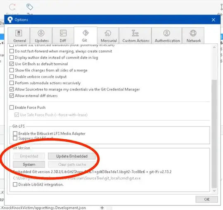The image size is (223, 210).
Task: Enable the Bitbucket LFS Media Adapter
Action: point(15,134)
